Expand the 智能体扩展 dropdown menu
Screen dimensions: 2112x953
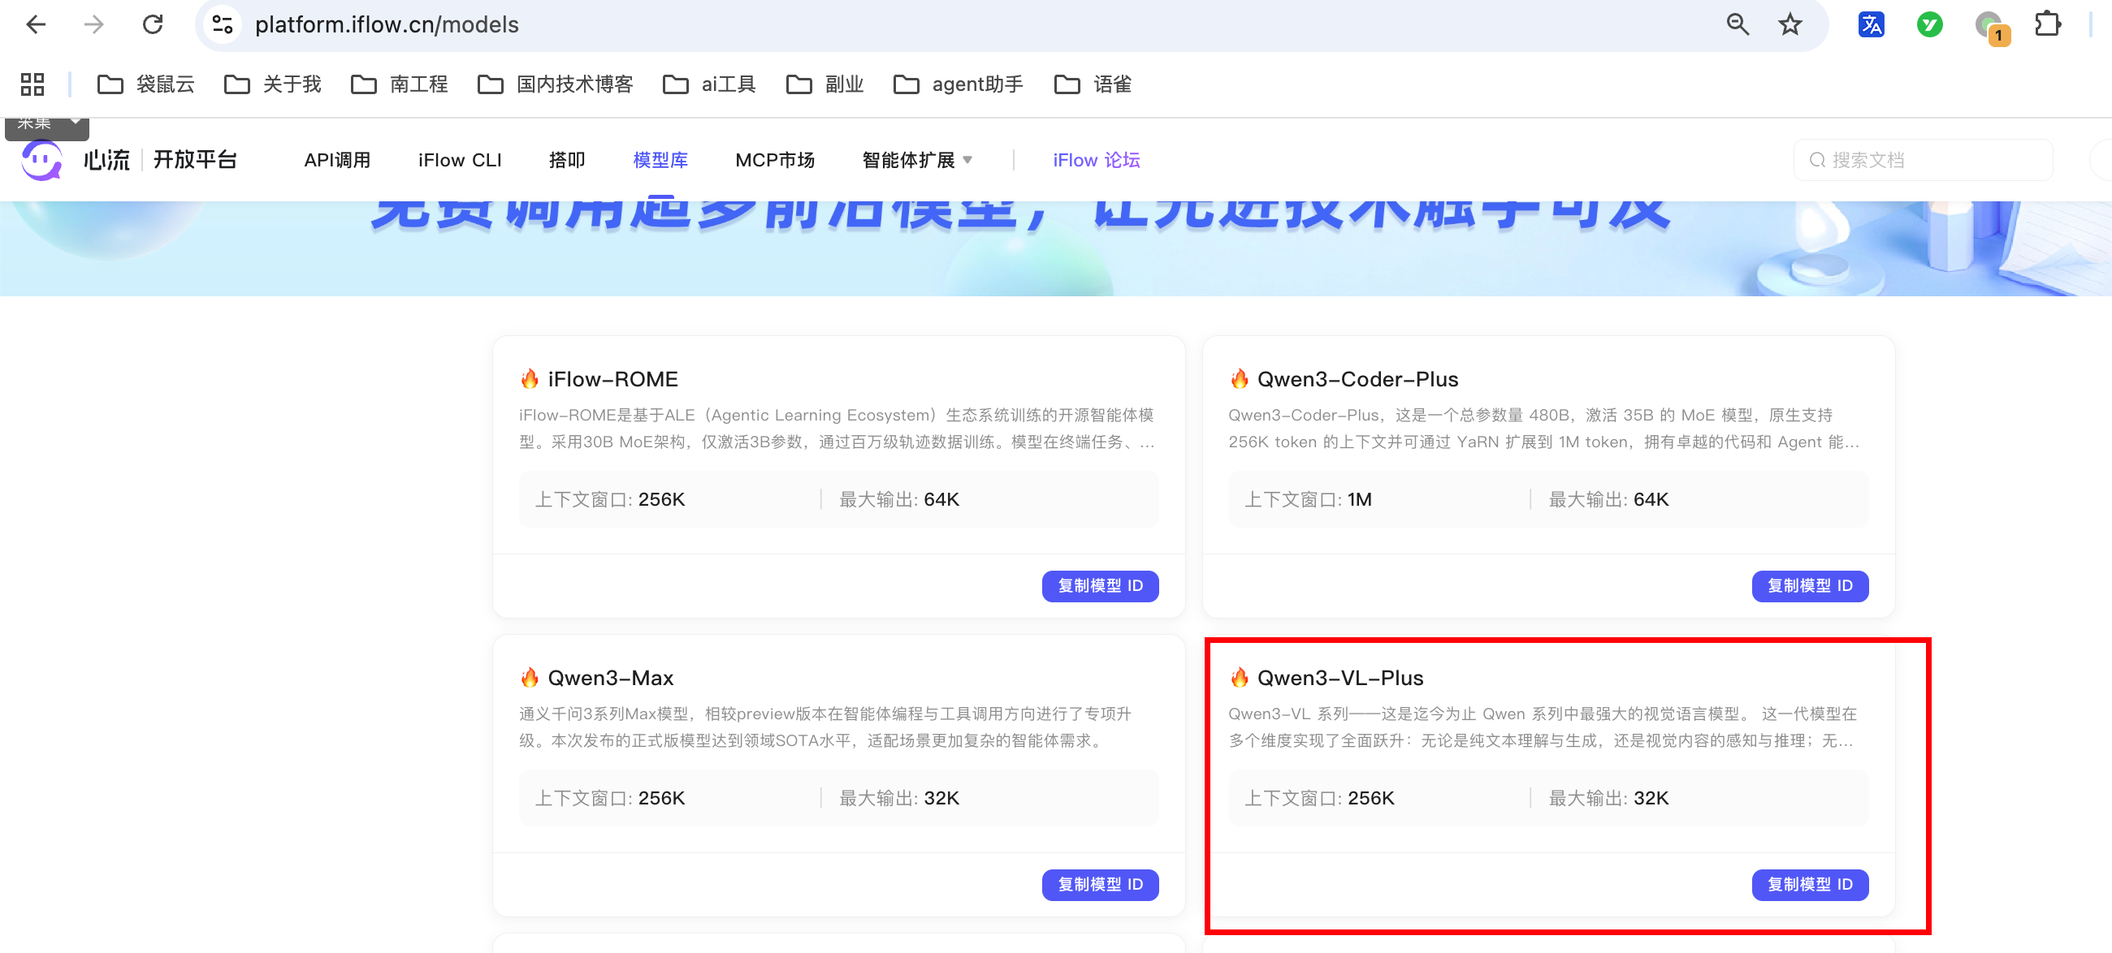(x=917, y=160)
